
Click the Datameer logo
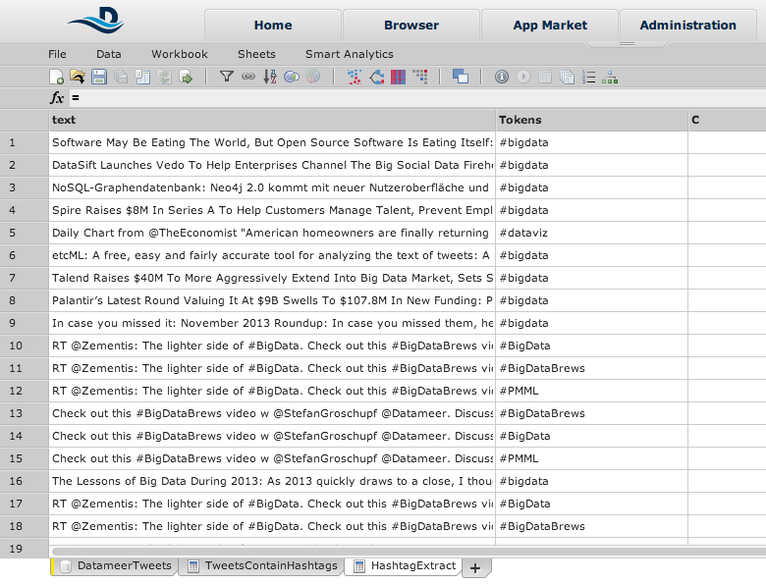[x=96, y=20]
